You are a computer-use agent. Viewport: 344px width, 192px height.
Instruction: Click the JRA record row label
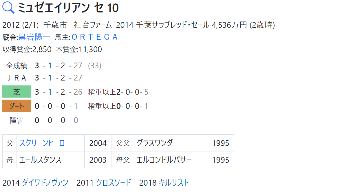17,78
